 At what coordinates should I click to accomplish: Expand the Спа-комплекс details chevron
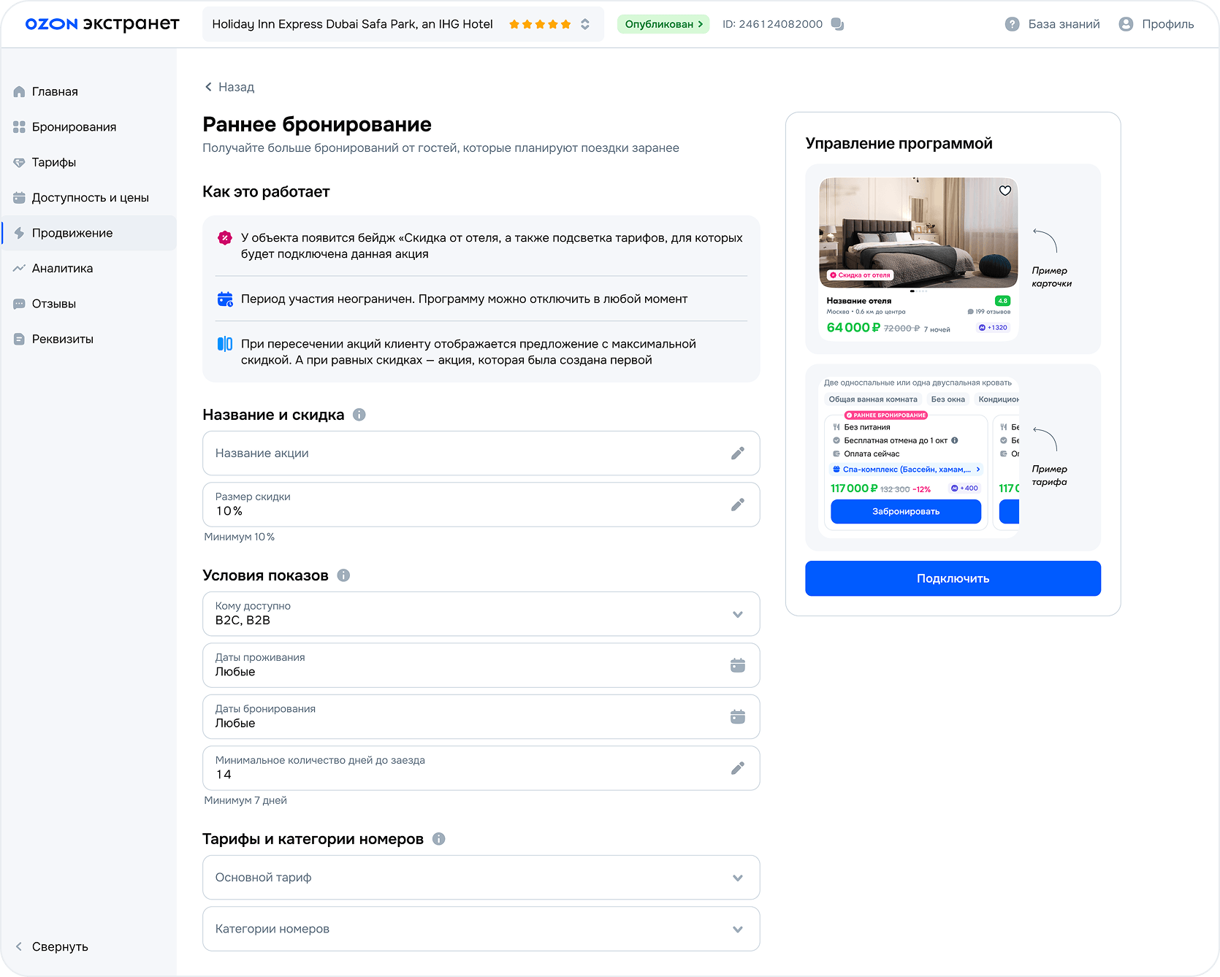(x=978, y=470)
